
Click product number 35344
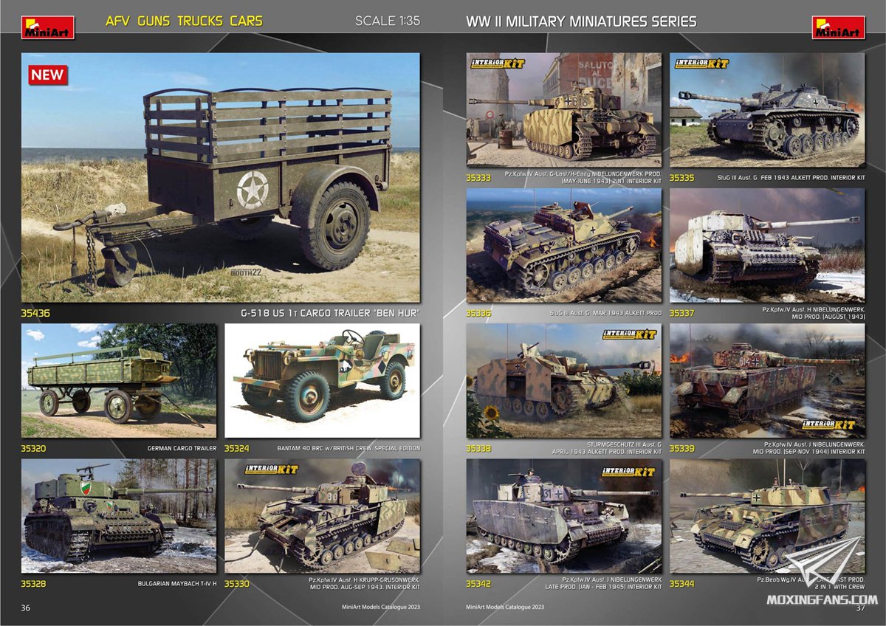point(684,583)
